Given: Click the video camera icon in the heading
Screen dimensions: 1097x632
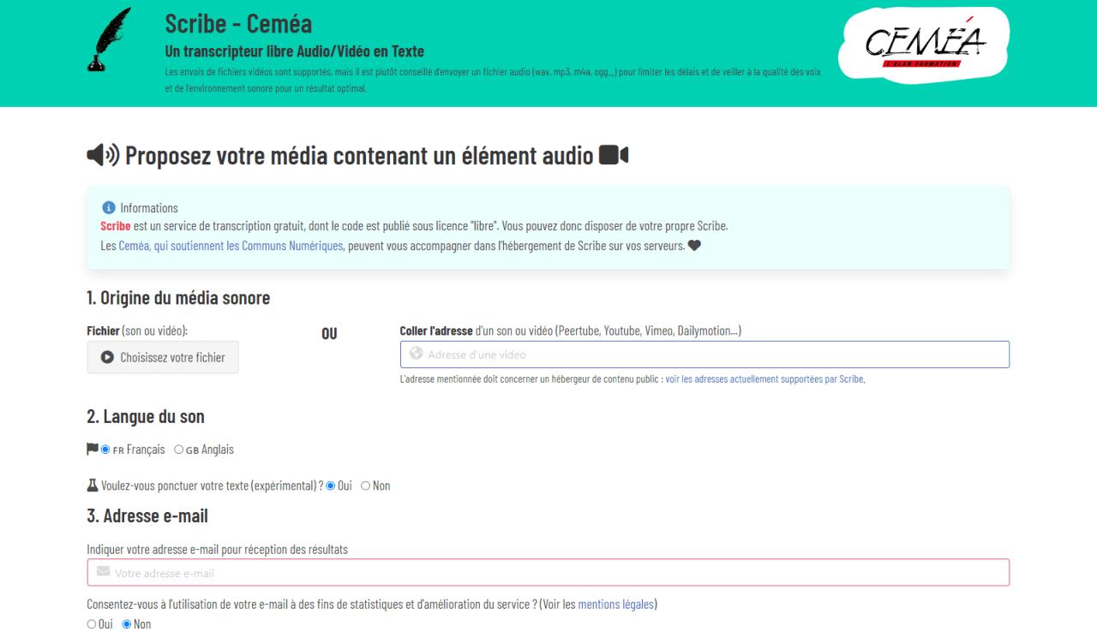Looking at the screenshot, I should click(x=614, y=155).
